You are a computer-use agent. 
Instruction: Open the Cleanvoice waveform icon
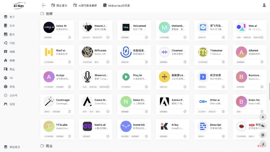pyautogui.click(x=164, y=52)
